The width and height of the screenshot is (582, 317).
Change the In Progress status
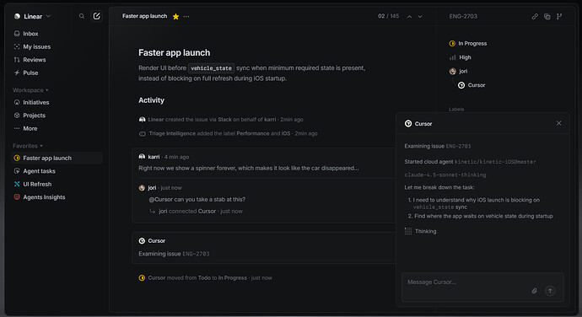coord(468,44)
